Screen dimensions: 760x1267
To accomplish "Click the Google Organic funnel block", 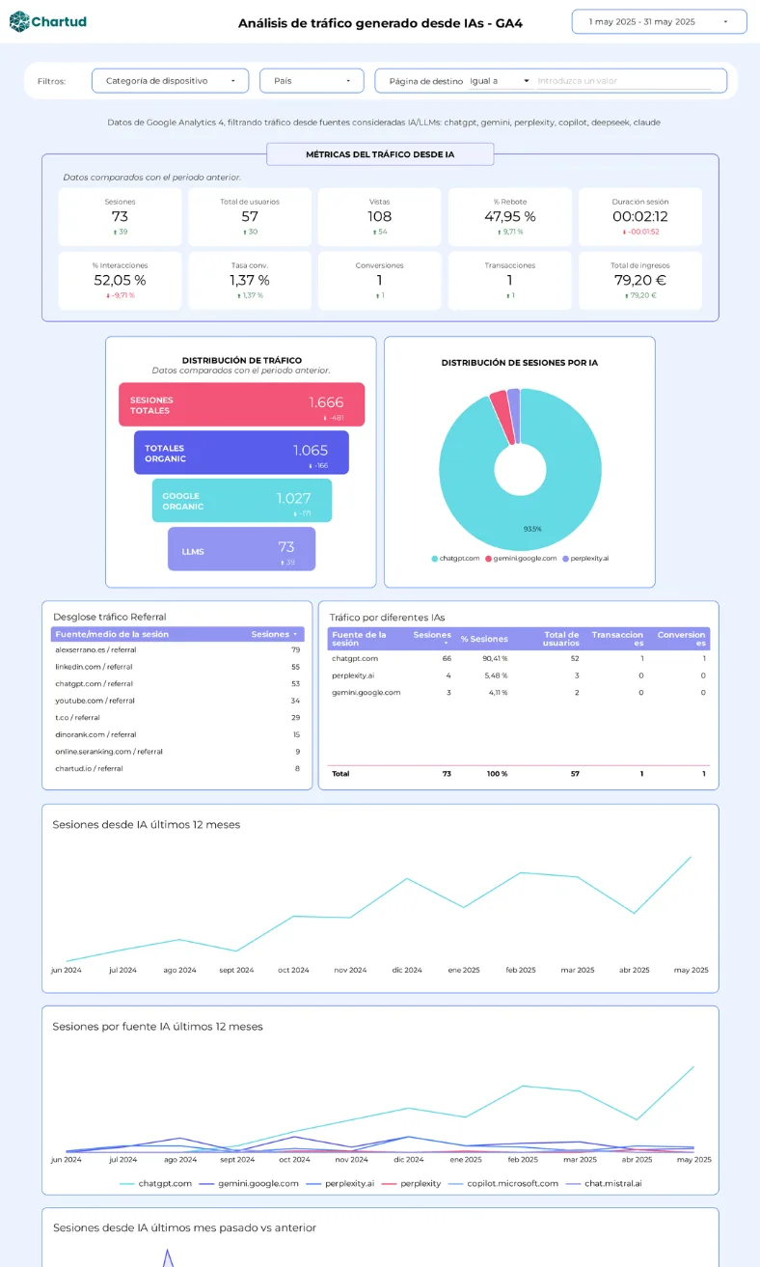I will [241, 501].
